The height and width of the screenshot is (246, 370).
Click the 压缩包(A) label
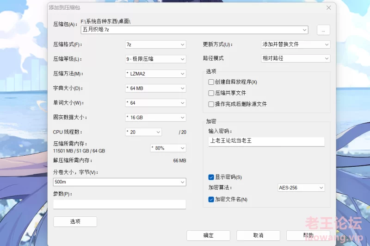tap(65, 25)
